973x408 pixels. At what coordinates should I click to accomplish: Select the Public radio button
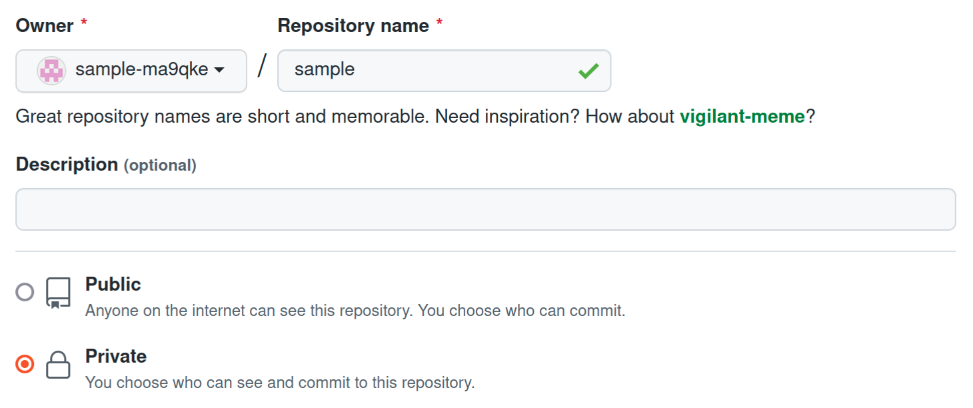pos(25,292)
